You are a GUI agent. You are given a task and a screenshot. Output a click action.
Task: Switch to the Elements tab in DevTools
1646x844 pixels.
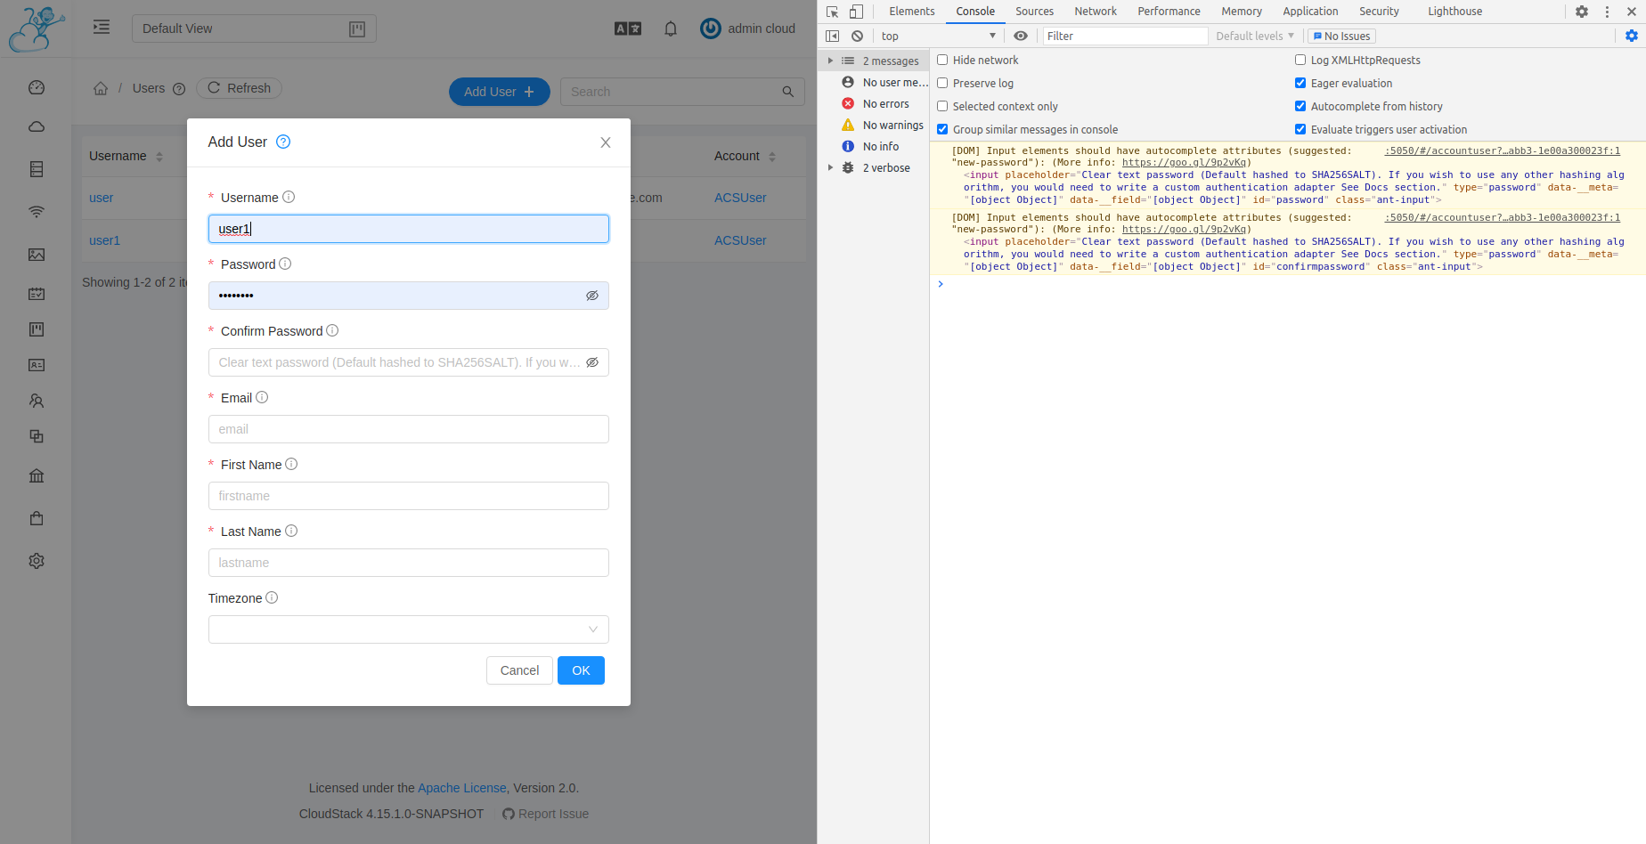(x=911, y=11)
